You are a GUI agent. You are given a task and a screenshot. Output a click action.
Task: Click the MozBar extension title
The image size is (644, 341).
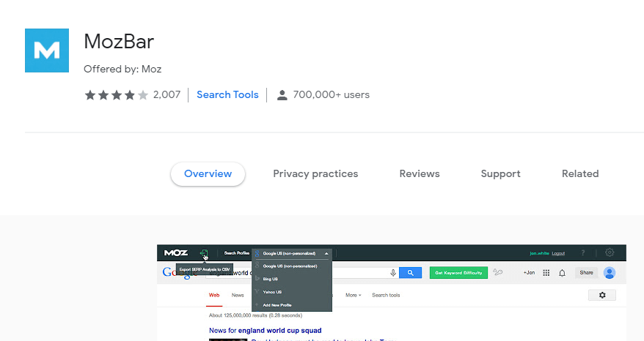coord(119,42)
